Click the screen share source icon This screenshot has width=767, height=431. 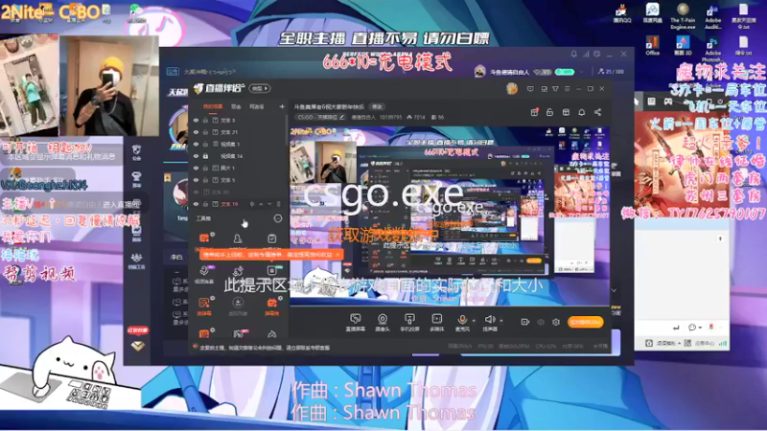tap(356, 322)
